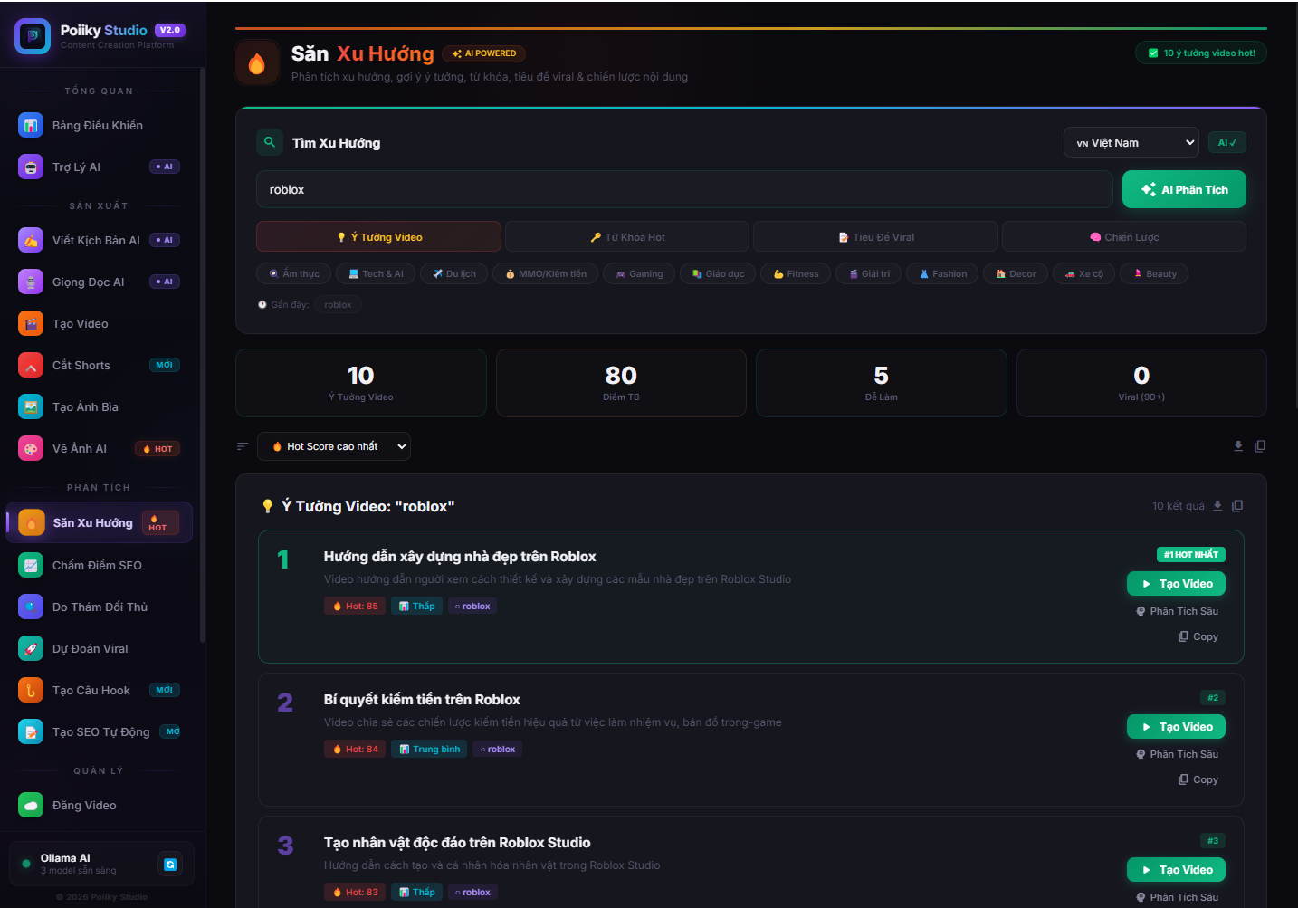Toggle the Fitness category filter chip
The image size is (1298, 908).
(x=796, y=274)
